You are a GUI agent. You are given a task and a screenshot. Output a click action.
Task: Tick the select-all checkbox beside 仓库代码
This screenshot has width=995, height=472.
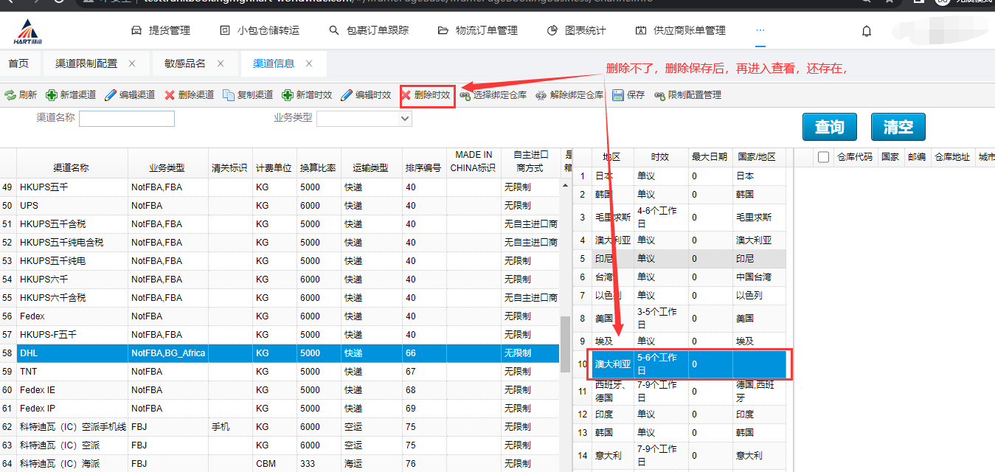(824, 157)
